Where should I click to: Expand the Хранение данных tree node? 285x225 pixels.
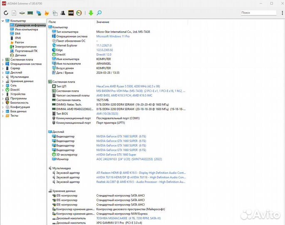pos(2,81)
